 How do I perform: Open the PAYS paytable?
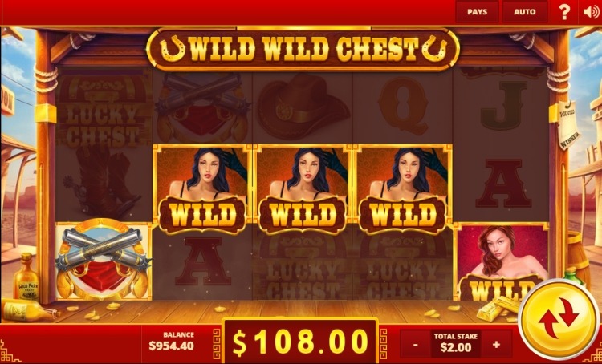(x=477, y=12)
